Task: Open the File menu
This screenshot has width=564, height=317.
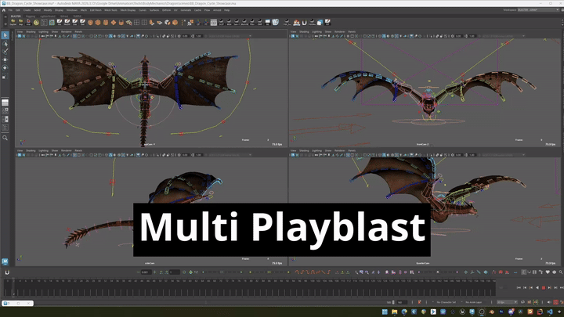Action: [10, 10]
